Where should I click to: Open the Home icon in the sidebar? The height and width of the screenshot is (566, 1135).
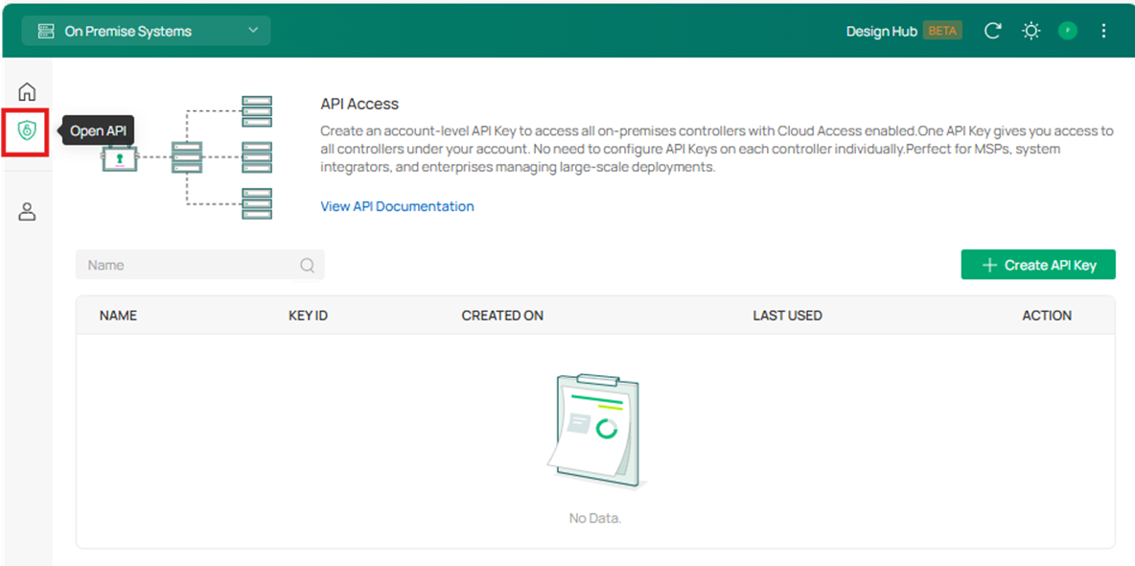point(27,92)
